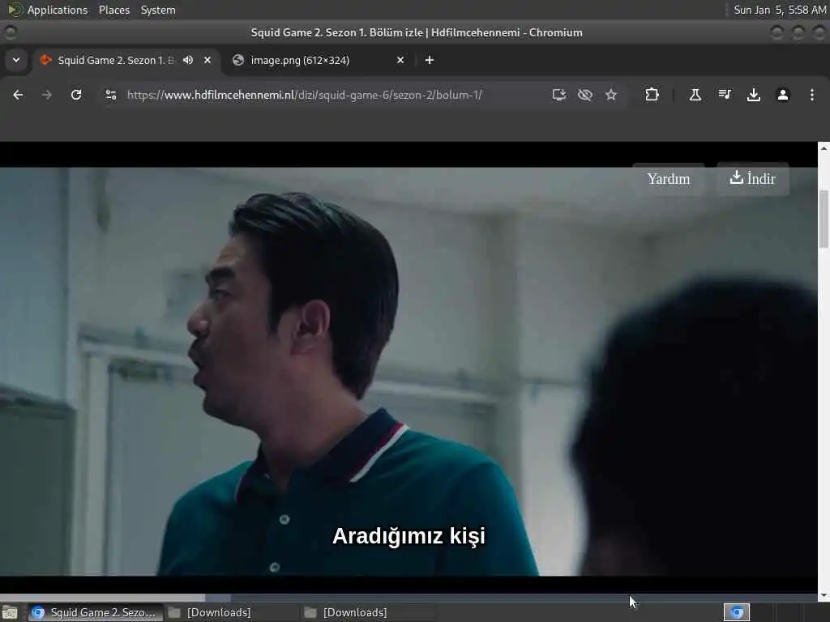Open the Extensions puzzle icon
The height and width of the screenshot is (622, 830).
[x=652, y=95]
